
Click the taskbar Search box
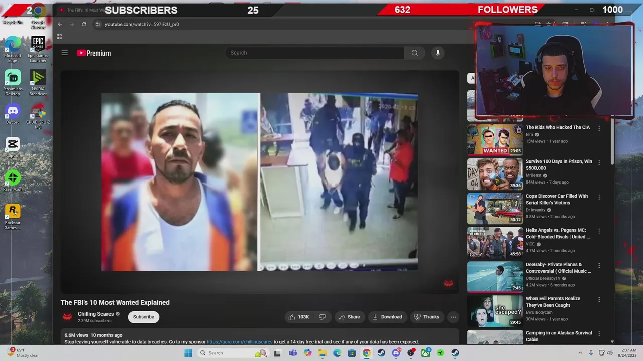233,353
